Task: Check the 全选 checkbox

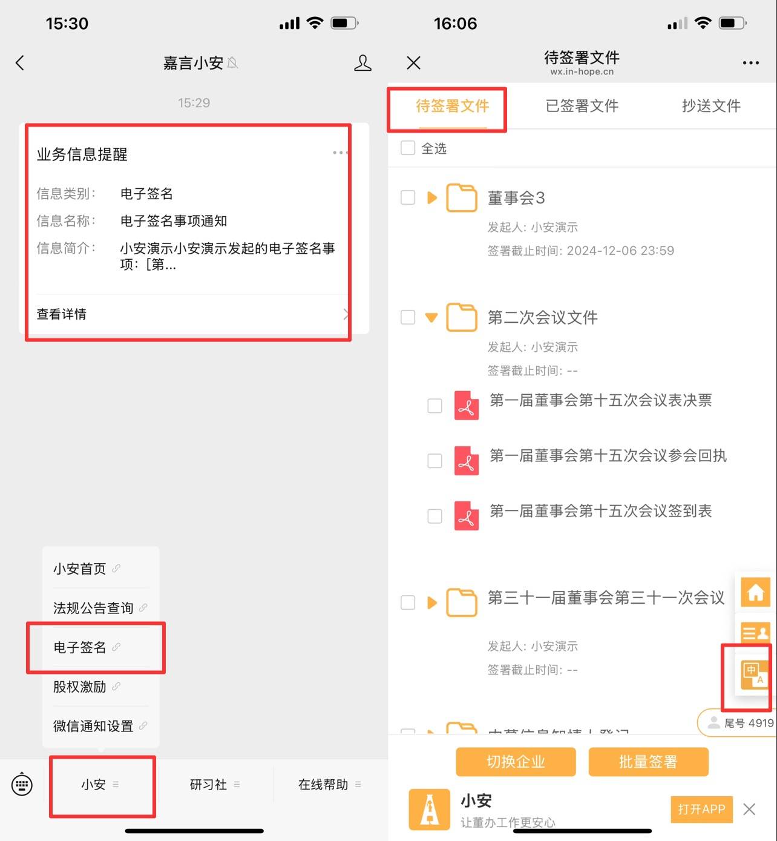Action: tap(408, 148)
